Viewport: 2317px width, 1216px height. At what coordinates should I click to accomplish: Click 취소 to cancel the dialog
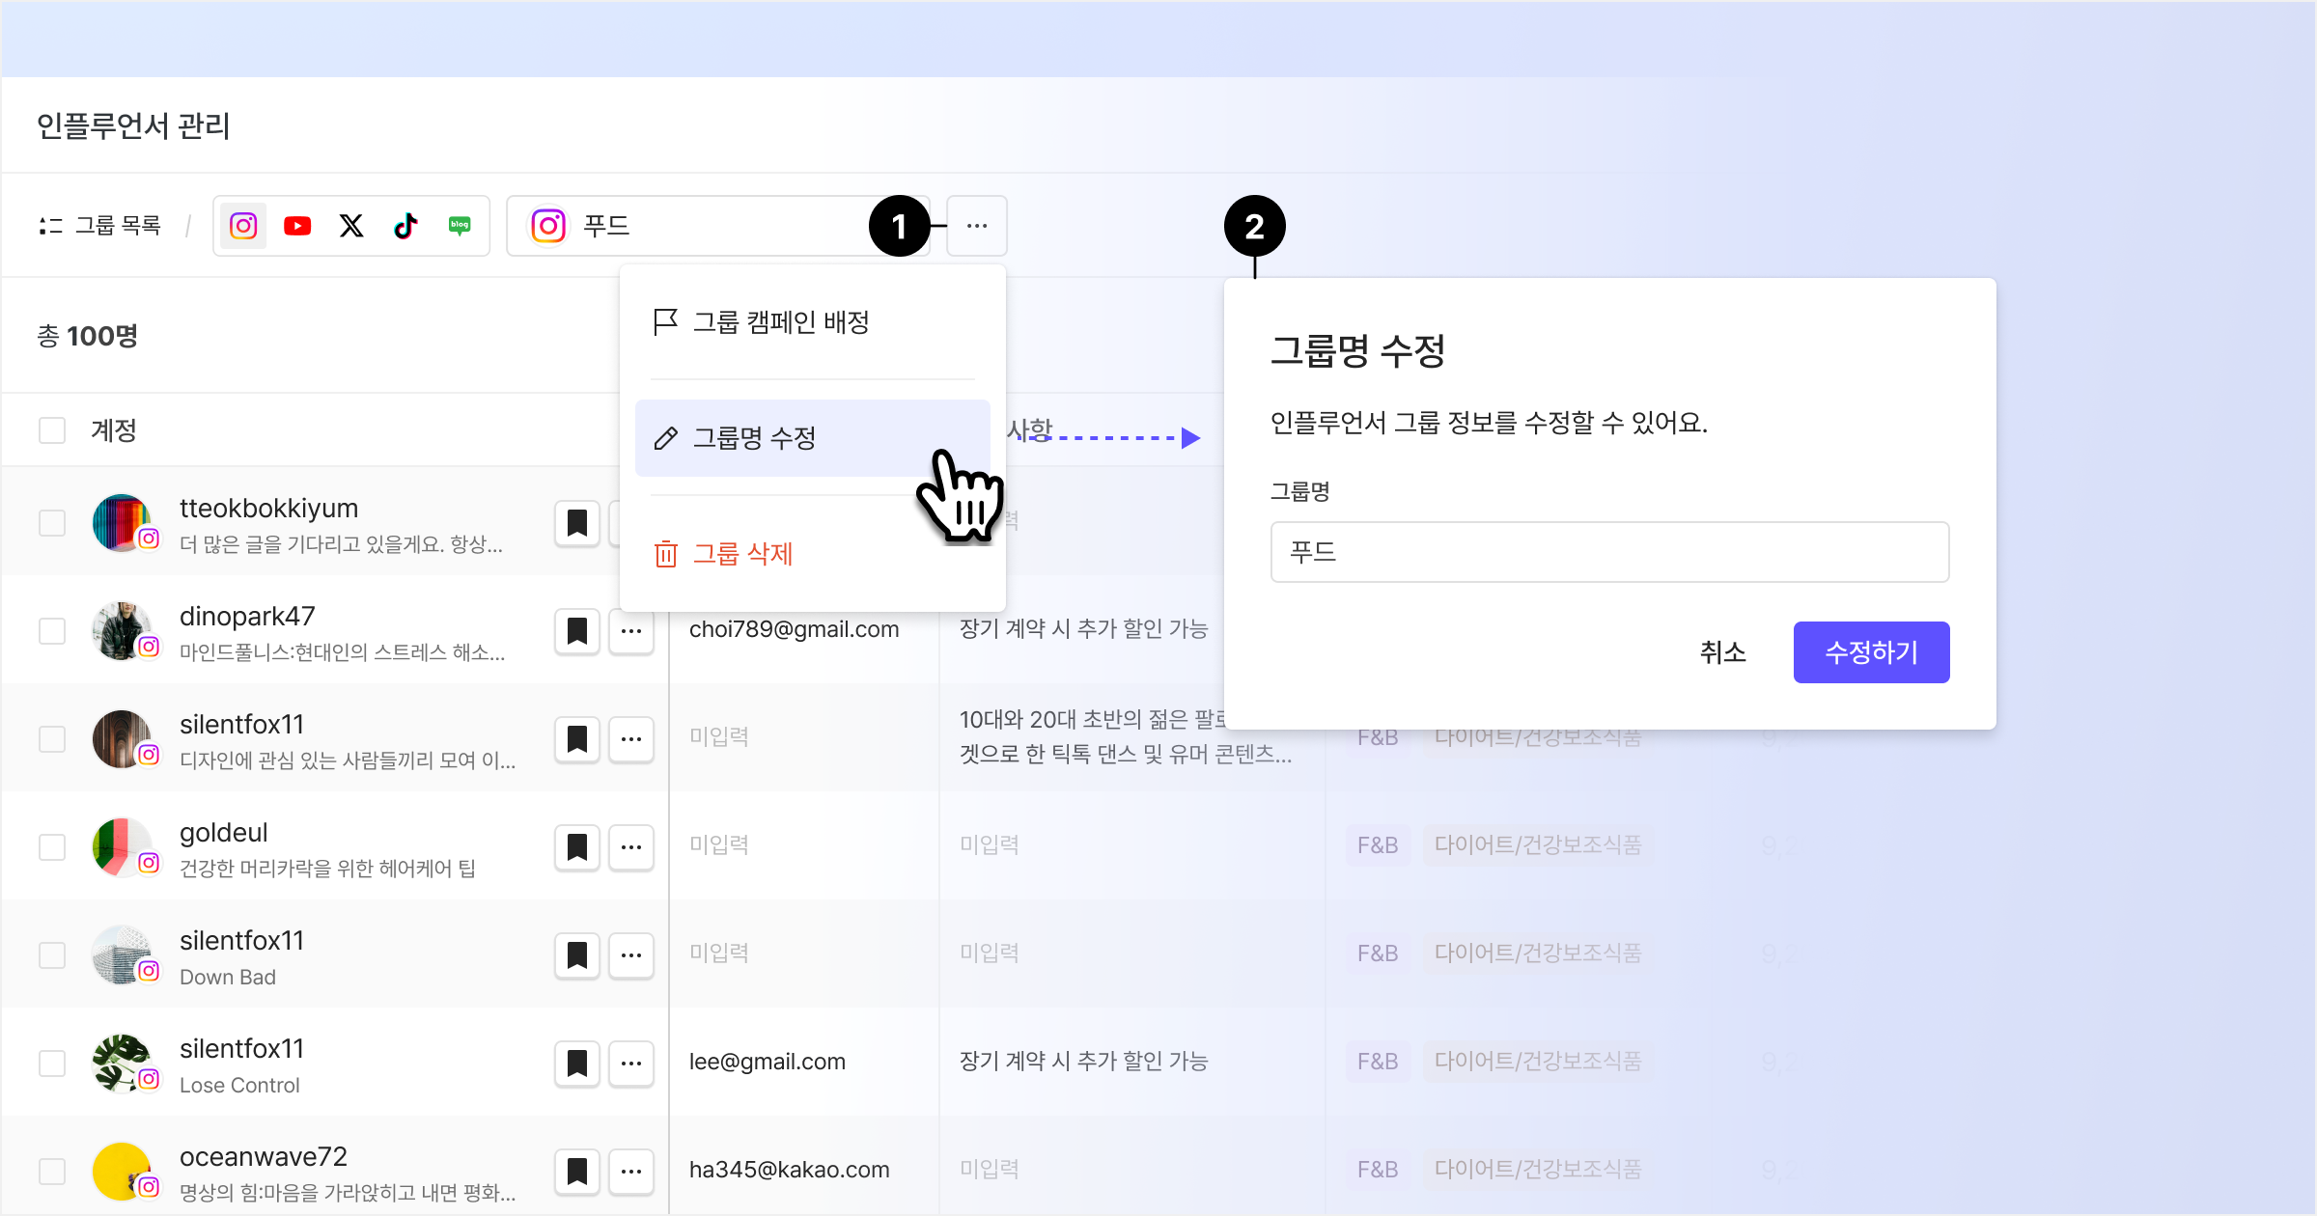(x=1722, y=652)
